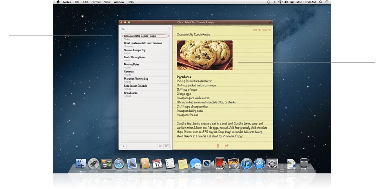Select the Summer Europe Trip note
The width and height of the screenshot is (384, 189).
click(x=135, y=50)
